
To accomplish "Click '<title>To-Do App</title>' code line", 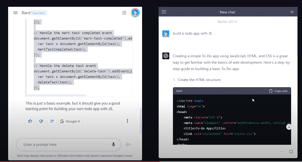I will [x=205, y=128].
